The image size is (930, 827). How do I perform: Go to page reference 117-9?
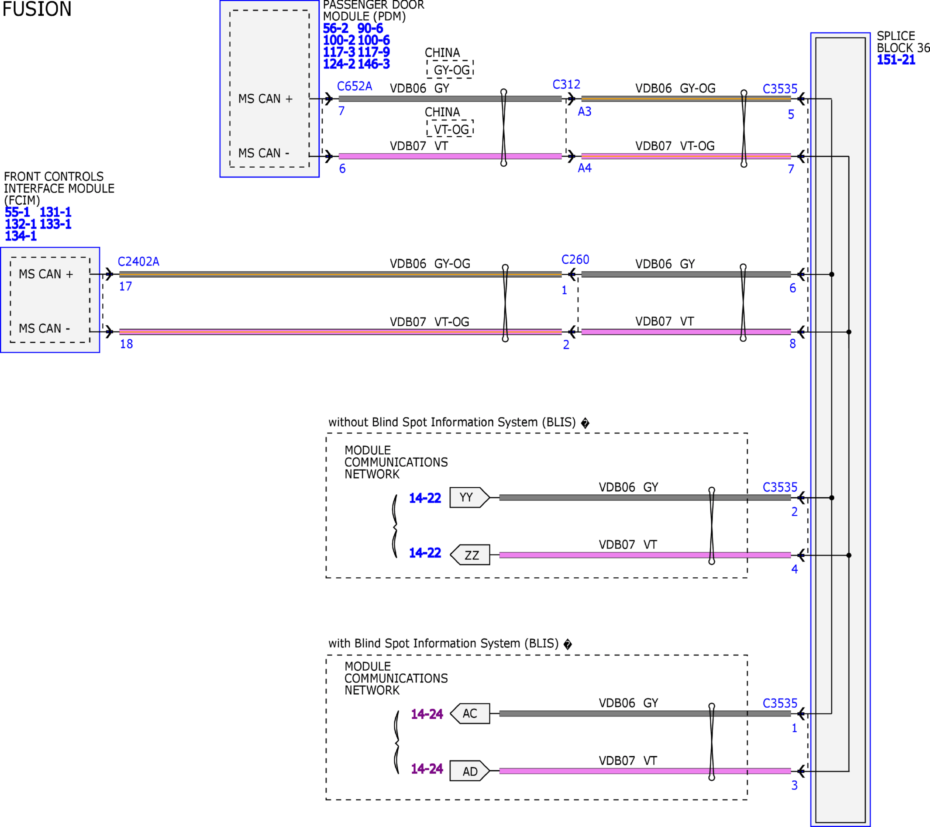pyautogui.click(x=374, y=52)
